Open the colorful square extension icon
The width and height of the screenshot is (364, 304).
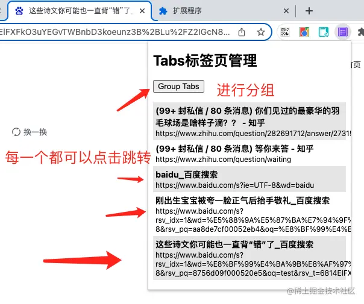click(304, 32)
